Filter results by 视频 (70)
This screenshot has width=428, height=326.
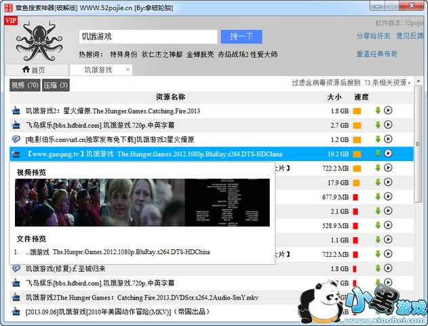pyautogui.click(x=25, y=86)
